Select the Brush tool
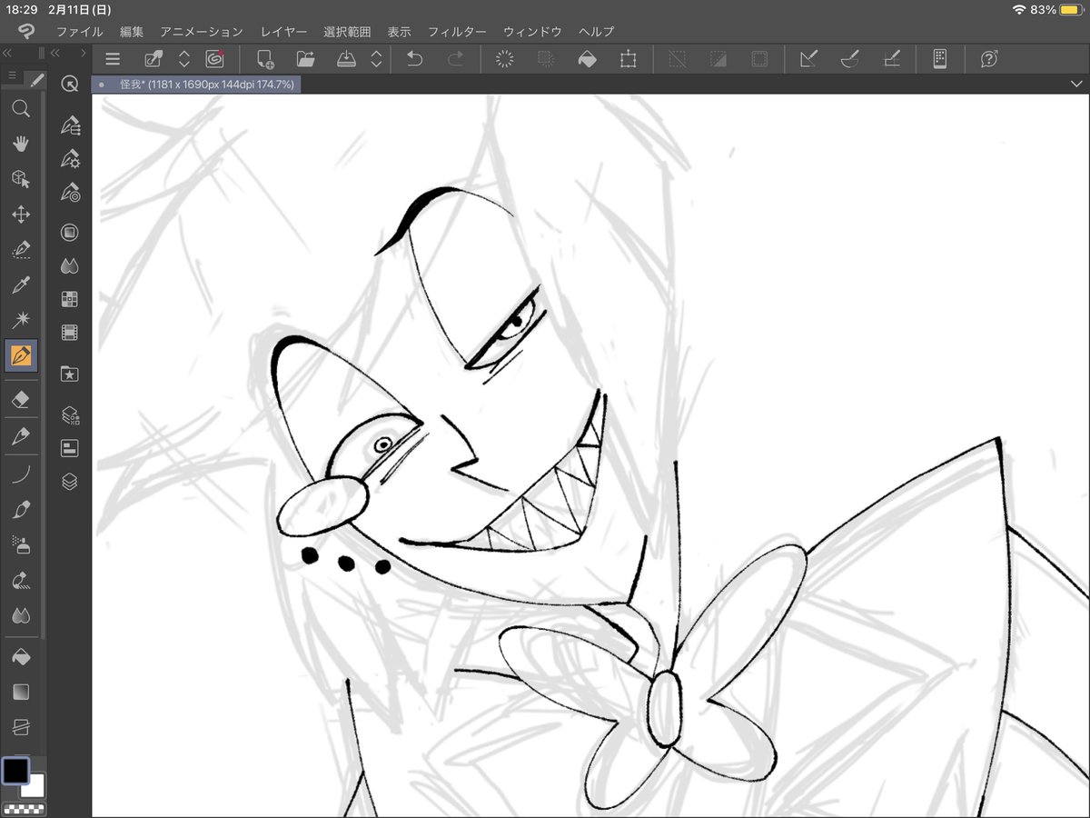Screen dimensions: 1090x818 coord(21,510)
